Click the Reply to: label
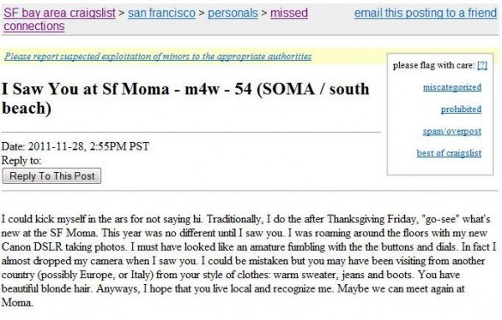Image resolution: width=502 pixels, height=320 pixels. (x=22, y=160)
